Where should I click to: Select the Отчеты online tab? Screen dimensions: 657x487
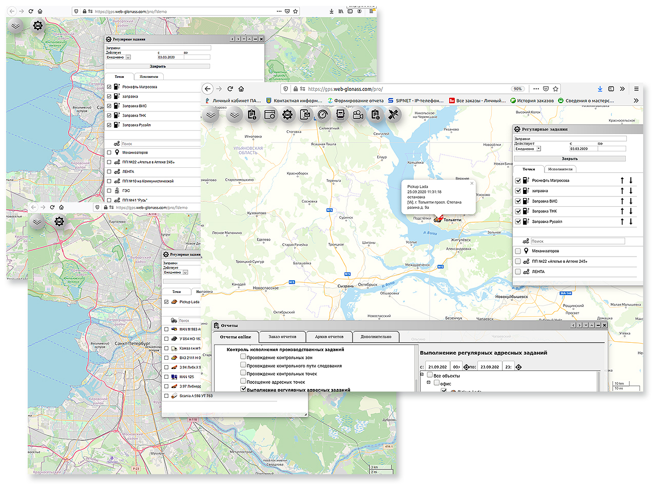236,337
